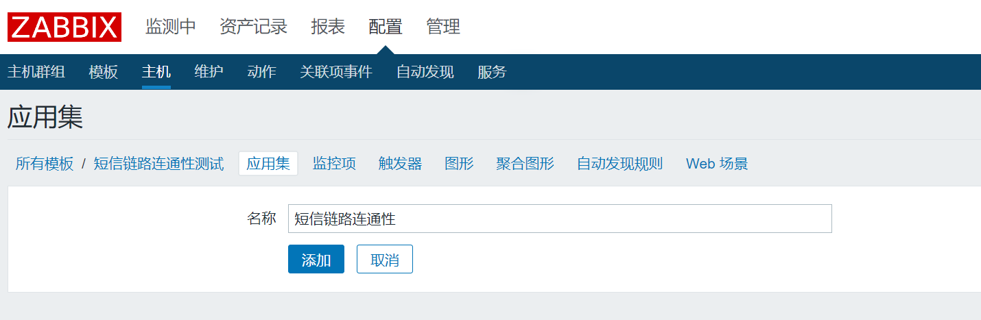The height and width of the screenshot is (320, 981).
Task: Open the 聚合图形 tab
Action: click(x=525, y=164)
